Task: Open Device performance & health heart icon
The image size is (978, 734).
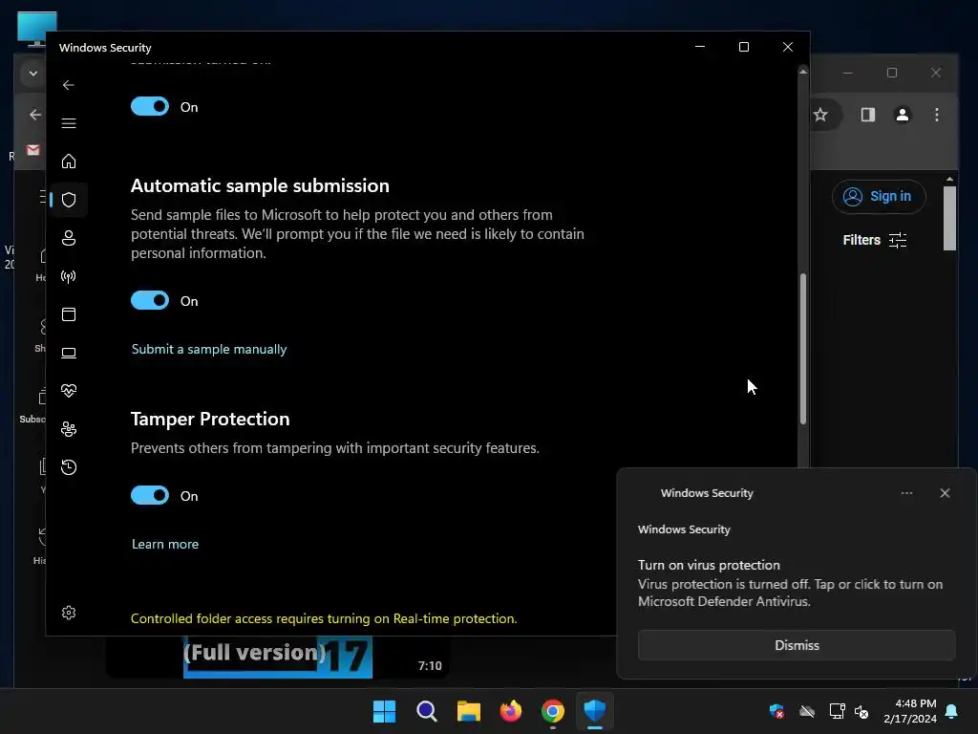Action: (x=69, y=391)
